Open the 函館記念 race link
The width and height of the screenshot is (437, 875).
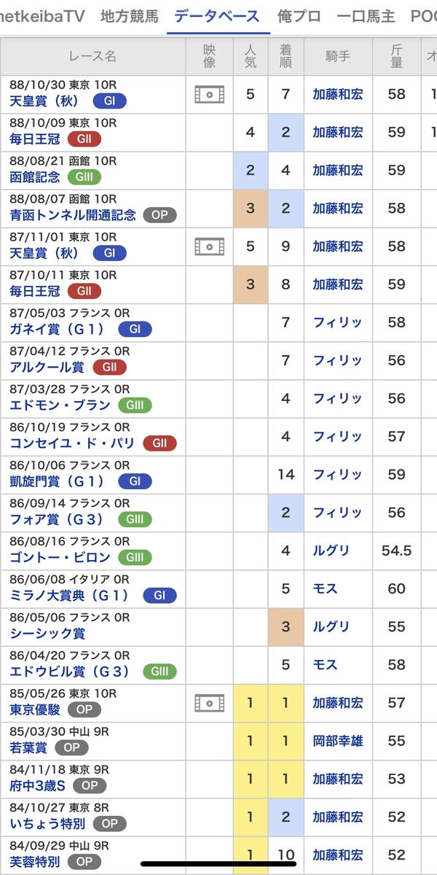(x=35, y=177)
